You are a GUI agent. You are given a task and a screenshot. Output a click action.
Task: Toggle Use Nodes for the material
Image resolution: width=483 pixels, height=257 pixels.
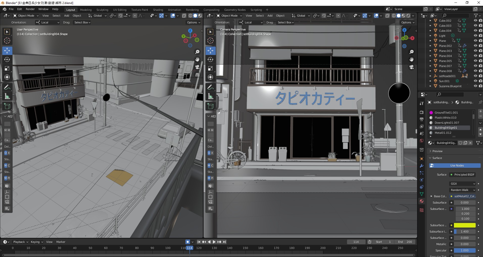[x=455, y=166]
